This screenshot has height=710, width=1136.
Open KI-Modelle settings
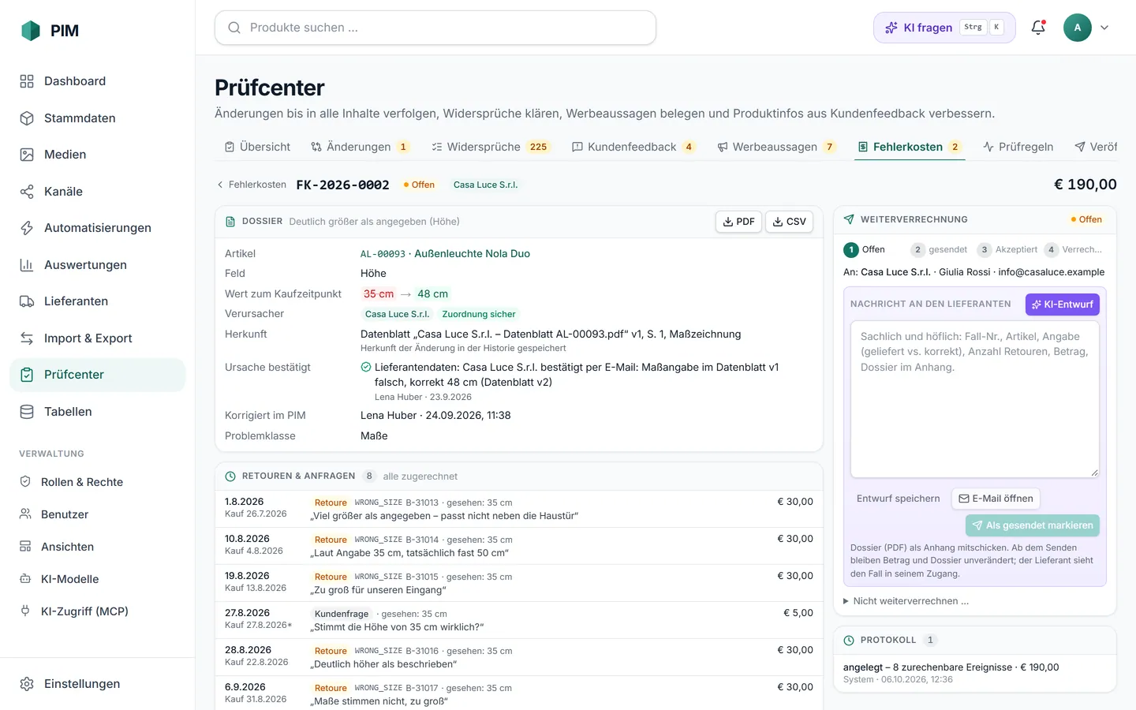pyautogui.click(x=98, y=579)
